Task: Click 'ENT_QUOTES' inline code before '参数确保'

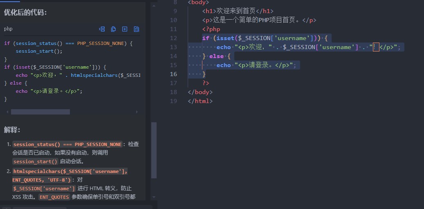Action: (x=54, y=197)
